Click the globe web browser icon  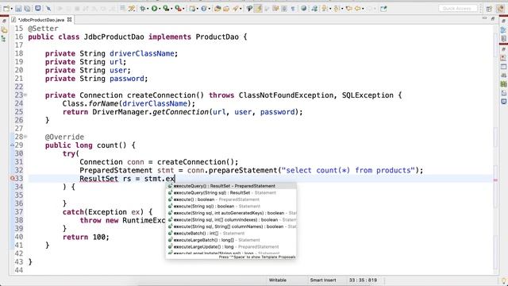point(304,9)
